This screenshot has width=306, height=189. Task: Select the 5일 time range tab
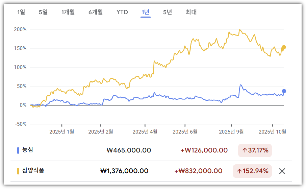(x=43, y=12)
